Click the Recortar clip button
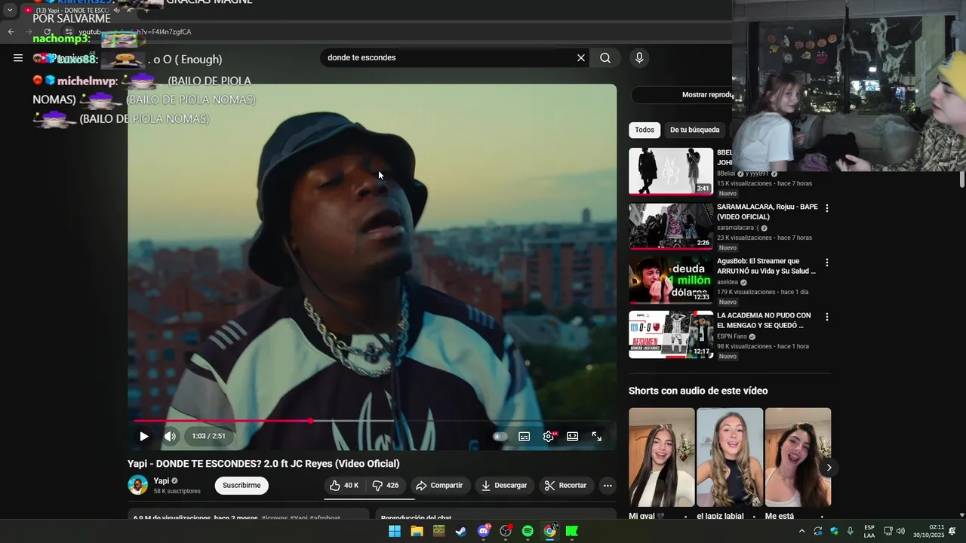Image resolution: width=966 pixels, height=543 pixels. click(565, 486)
